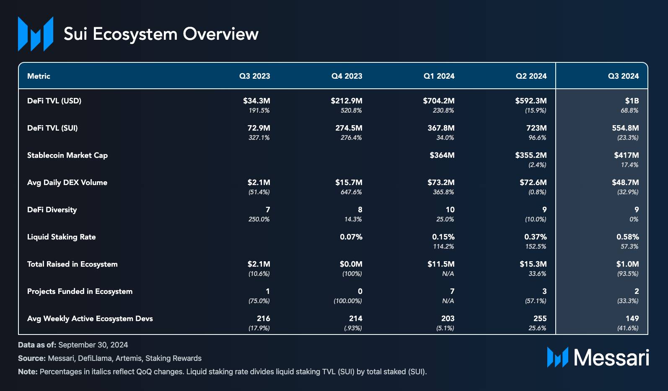Click the '203' active devs value

[448, 319]
